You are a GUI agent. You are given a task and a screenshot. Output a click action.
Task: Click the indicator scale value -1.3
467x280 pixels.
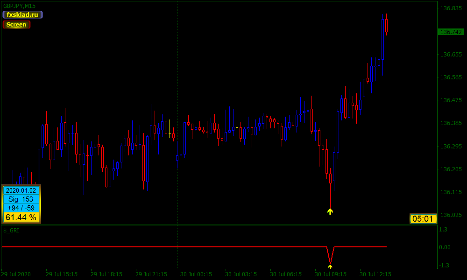coord(444,266)
